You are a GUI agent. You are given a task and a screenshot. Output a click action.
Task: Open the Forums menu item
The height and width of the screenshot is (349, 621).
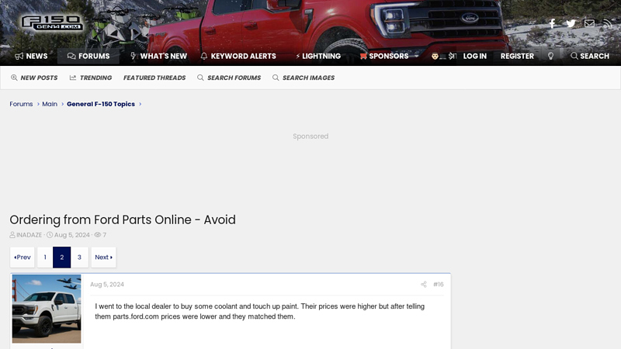(88, 56)
